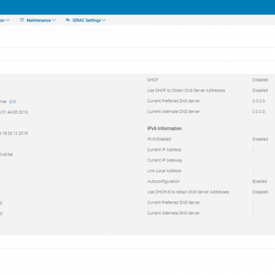This screenshot has height=275, width=275.
Task: Expand the Maintenance dropdown chevron
Action: (x=54, y=20)
